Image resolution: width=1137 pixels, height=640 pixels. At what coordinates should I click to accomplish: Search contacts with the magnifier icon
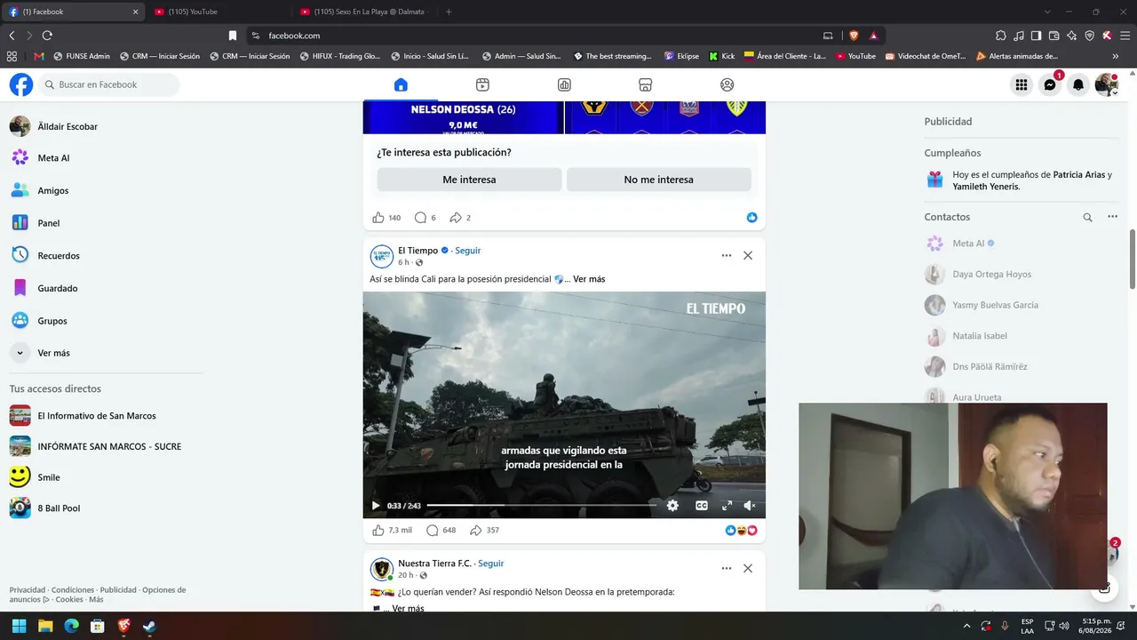[1087, 217]
